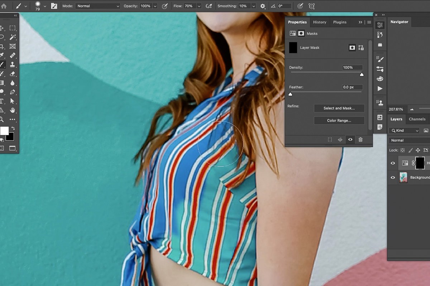This screenshot has height=286, width=430.
Task: Load selection from mask icon
Action: (x=330, y=140)
